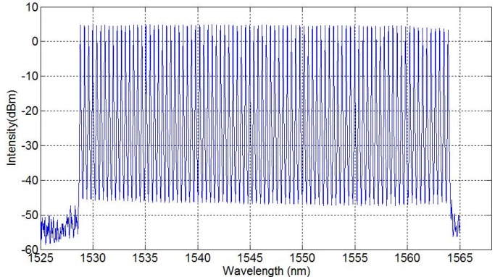Click the 1560 wavelength tick label
The image size is (495, 277).
click(x=407, y=258)
